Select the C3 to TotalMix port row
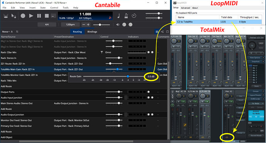This screenshot has width=266, height=143. (x=219, y=22)
